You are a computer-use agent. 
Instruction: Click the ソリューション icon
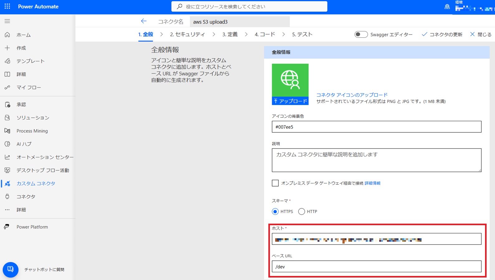7,117
